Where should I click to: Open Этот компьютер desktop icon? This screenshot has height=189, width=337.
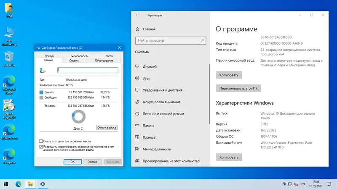click(9, 37)
